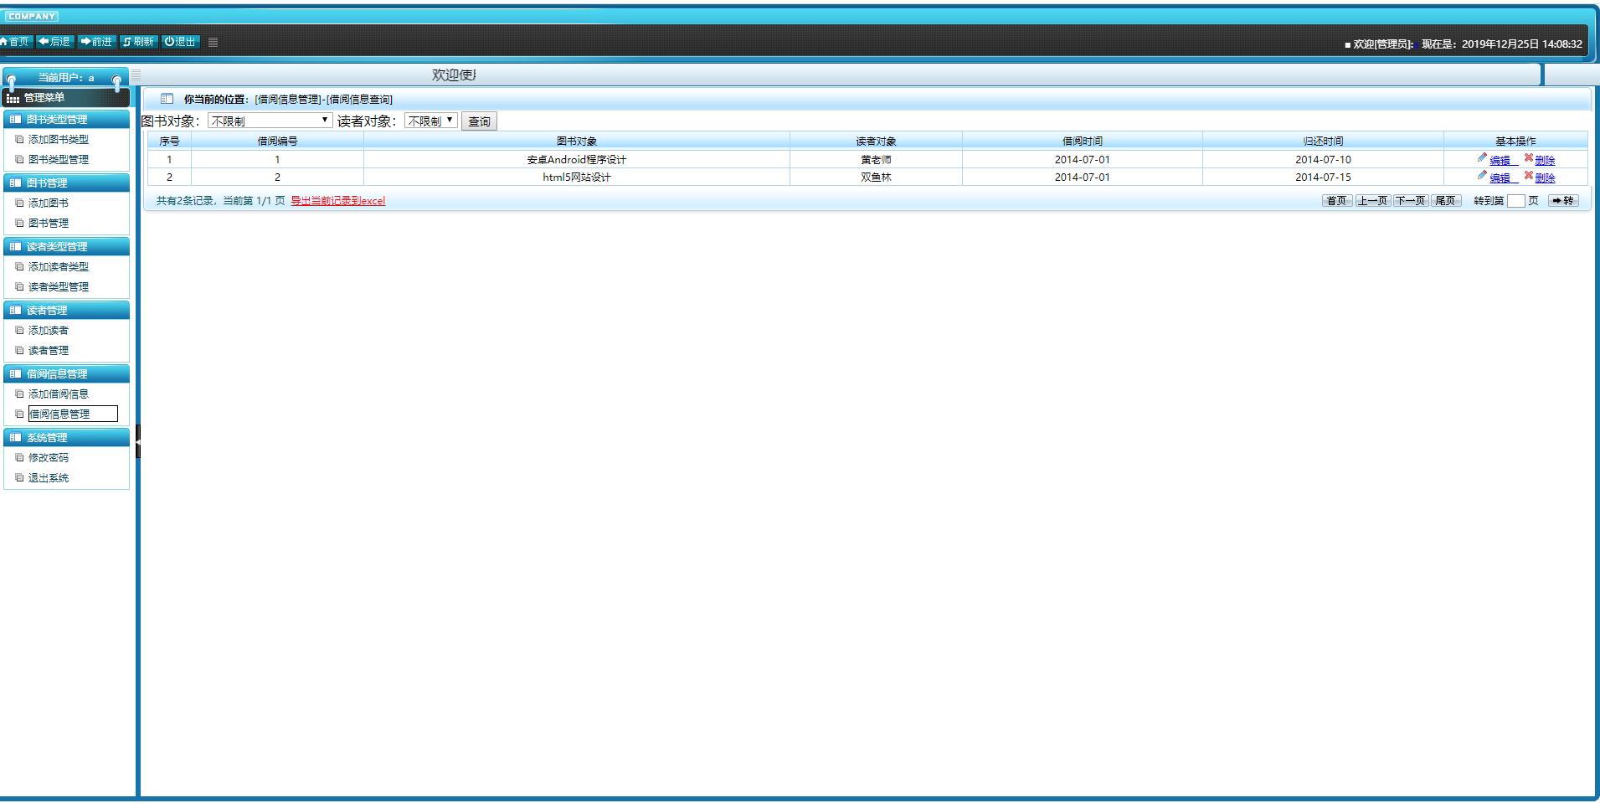Click the 导出当前记录到excel link

pos(337,201)
